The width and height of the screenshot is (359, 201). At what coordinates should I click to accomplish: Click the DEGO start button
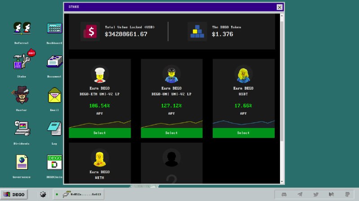pos(14,194)
